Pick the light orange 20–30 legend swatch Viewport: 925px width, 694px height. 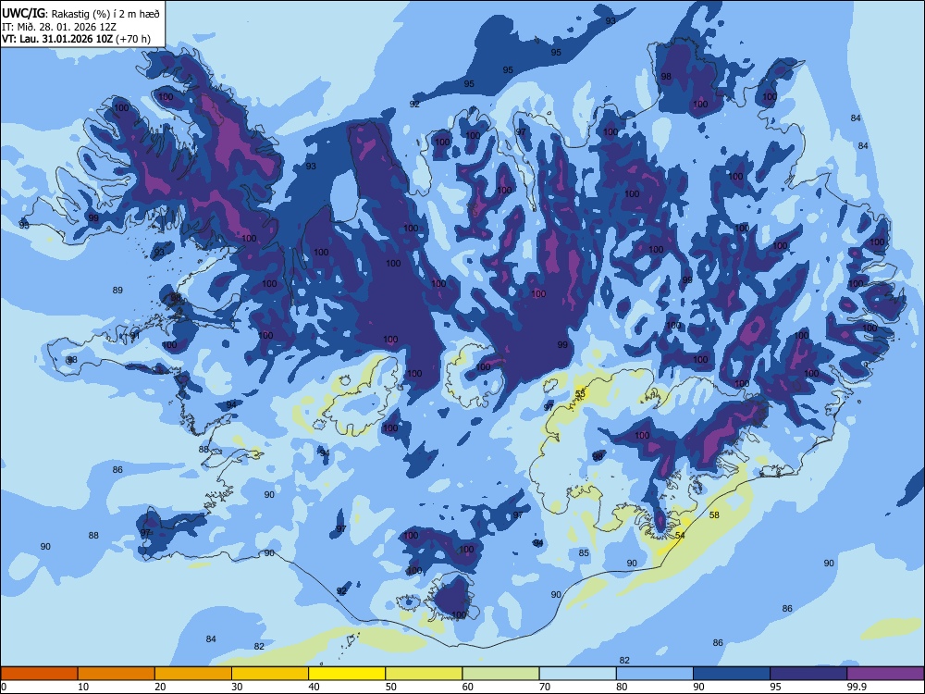[193, 674]
